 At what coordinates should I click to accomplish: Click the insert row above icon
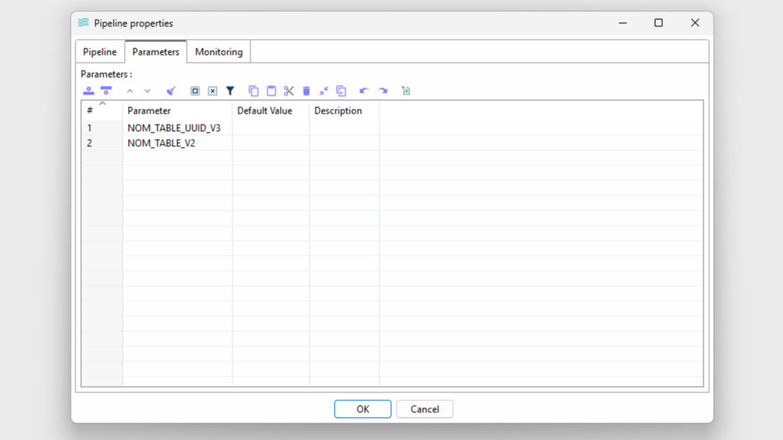pos(88,91)
